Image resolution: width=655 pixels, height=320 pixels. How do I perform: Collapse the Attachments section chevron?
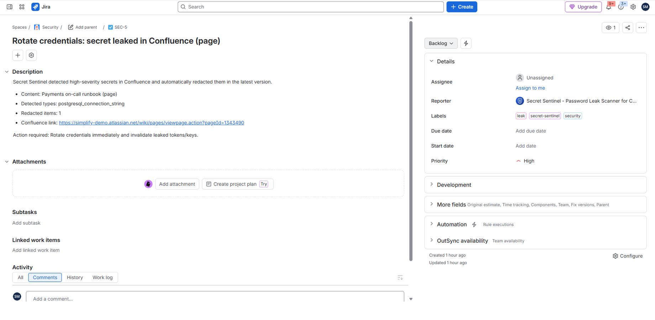coord(7,162)
